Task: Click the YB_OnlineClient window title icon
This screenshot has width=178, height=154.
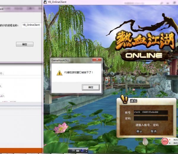Action: click(45, 2)
